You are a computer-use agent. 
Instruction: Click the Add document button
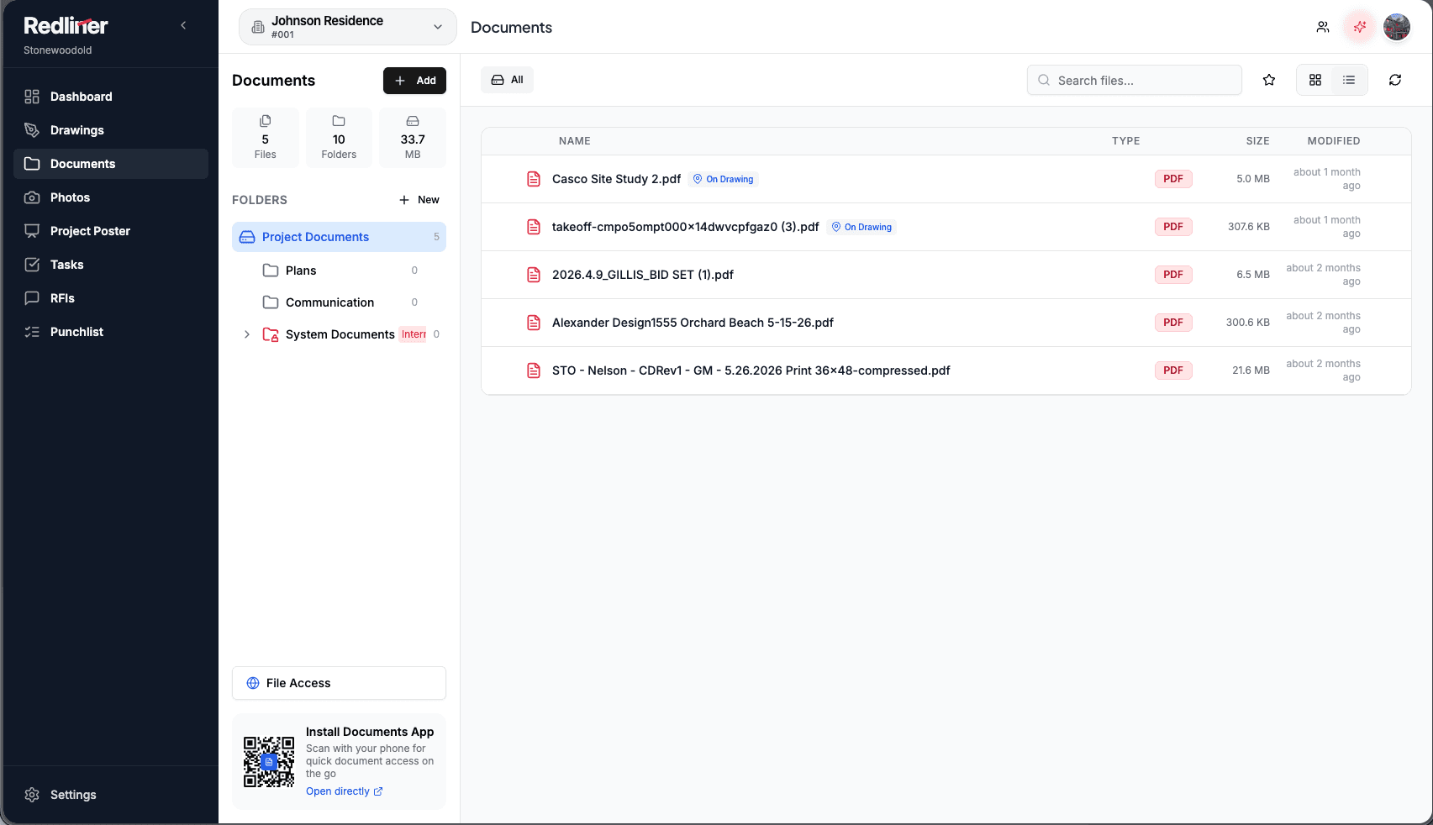coord(414,81)
